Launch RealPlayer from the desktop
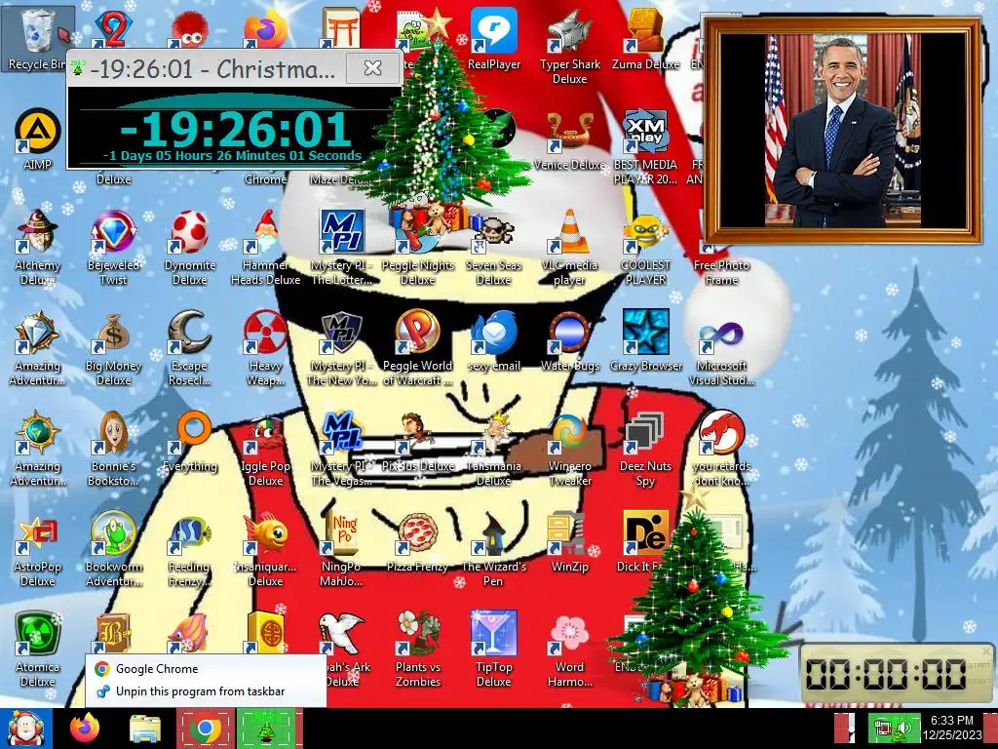This screenshot has width=998, height=749. [x=494, y=38]
